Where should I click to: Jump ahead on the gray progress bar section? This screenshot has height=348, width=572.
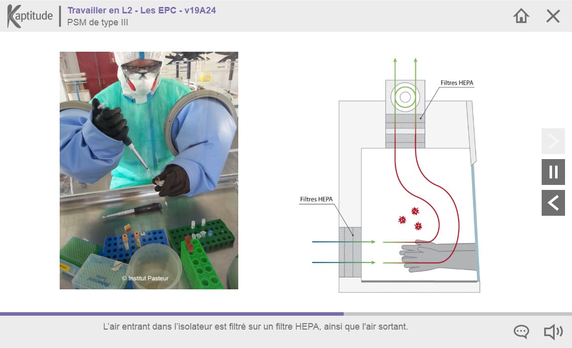pyautogui.click(x=458, y=314)
